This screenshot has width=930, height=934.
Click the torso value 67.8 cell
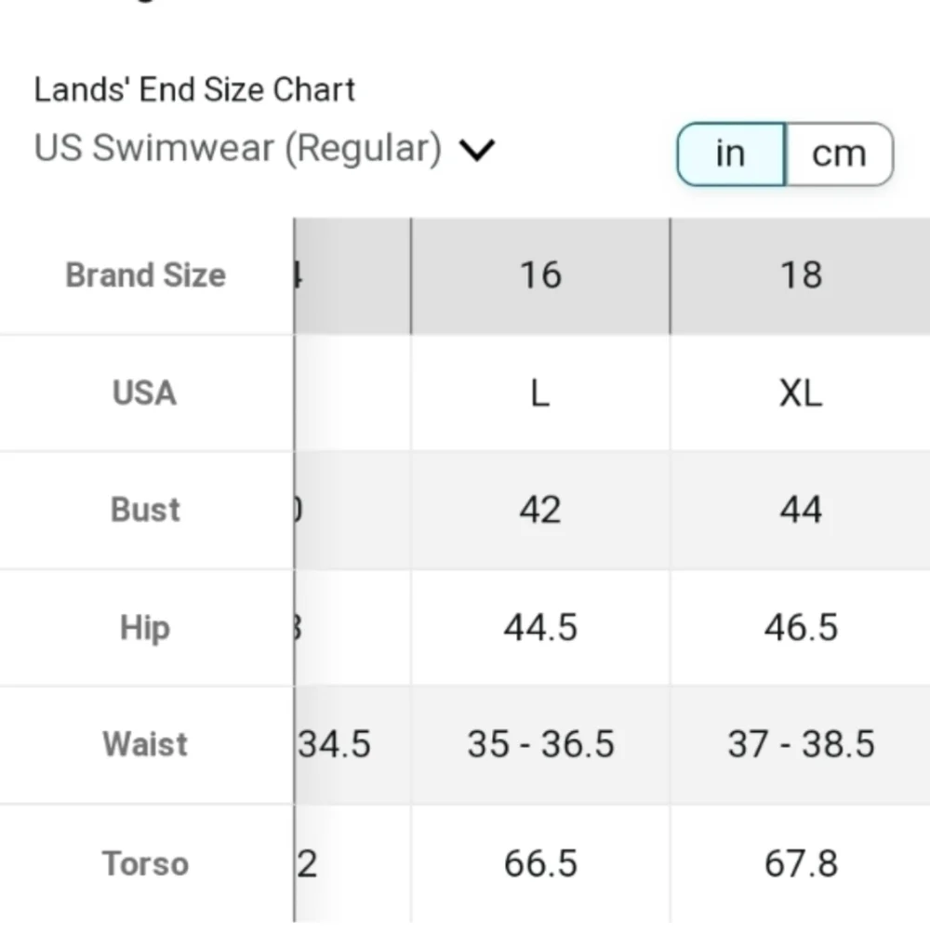800,863
